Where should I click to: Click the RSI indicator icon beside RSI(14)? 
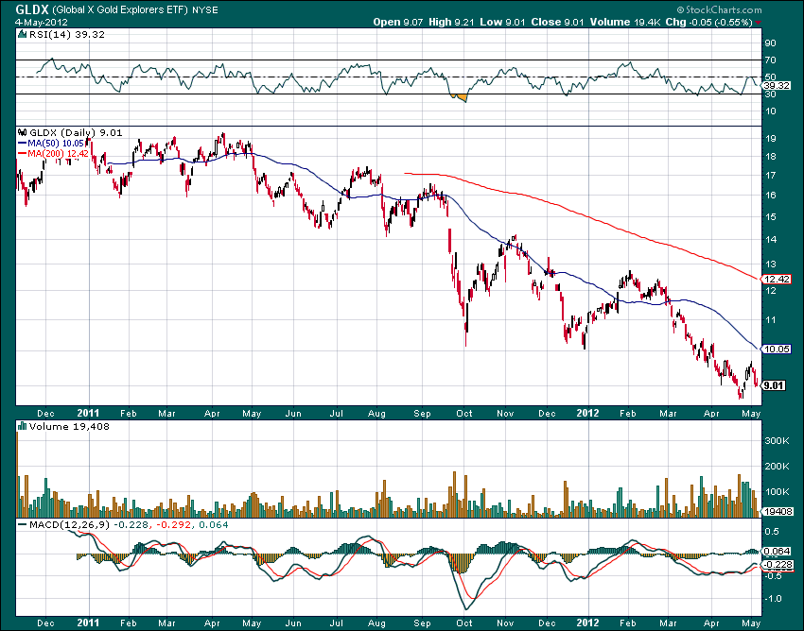point(22,34)
